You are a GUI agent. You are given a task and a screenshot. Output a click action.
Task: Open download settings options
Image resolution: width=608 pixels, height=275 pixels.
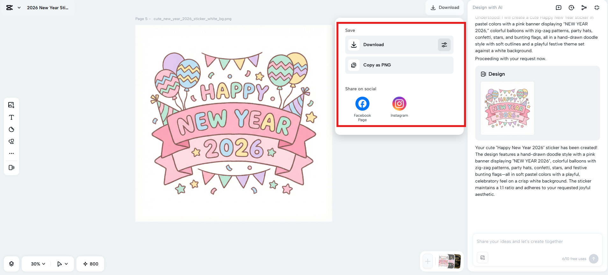pyautogui.click(x=444, y=45)
